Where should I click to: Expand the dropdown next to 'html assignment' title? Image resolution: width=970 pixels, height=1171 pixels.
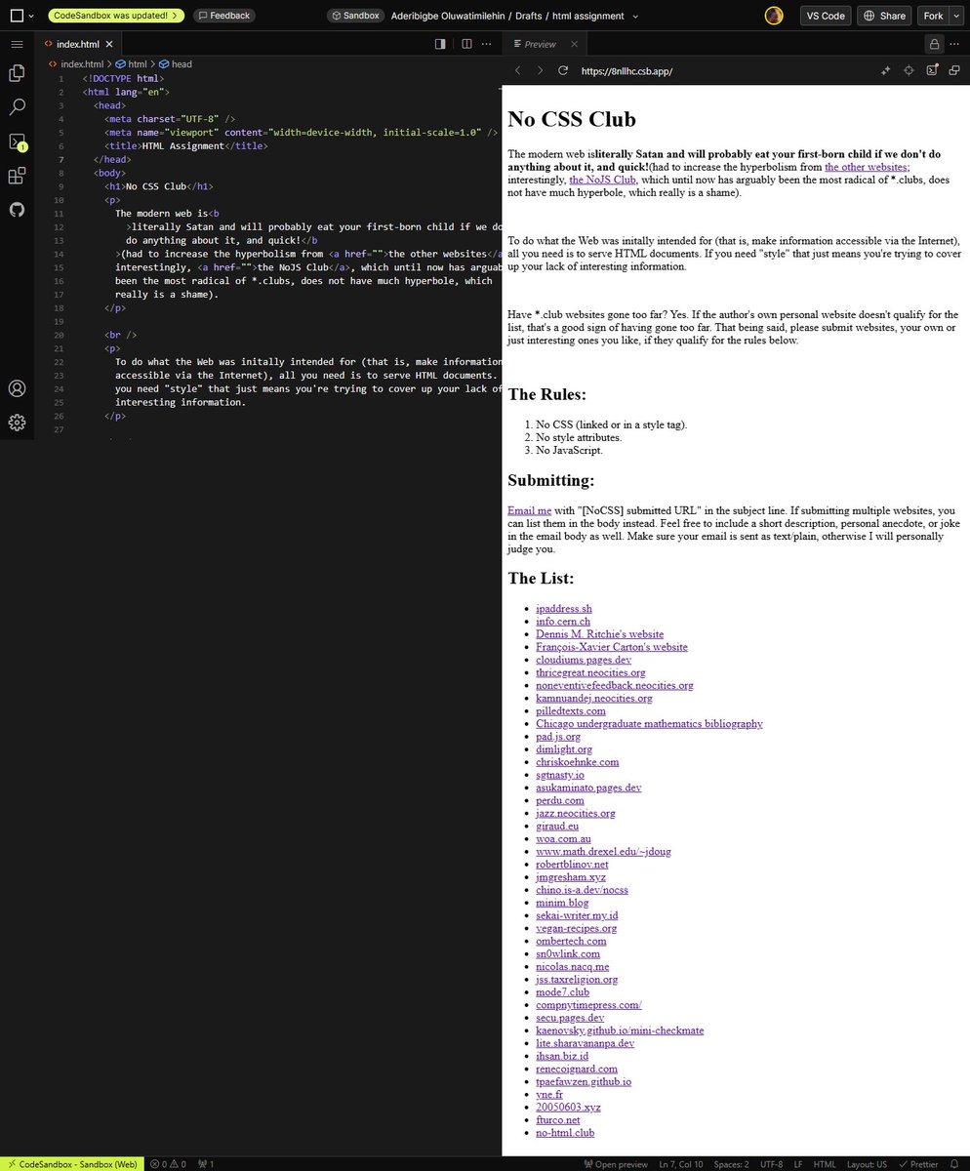635,17
